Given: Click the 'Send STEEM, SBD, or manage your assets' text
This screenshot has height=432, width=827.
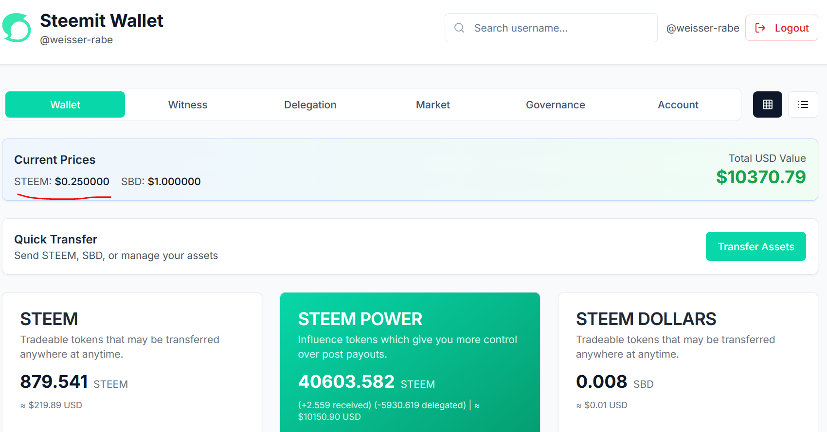Looking at the screenshot, I should click(116, 256).
